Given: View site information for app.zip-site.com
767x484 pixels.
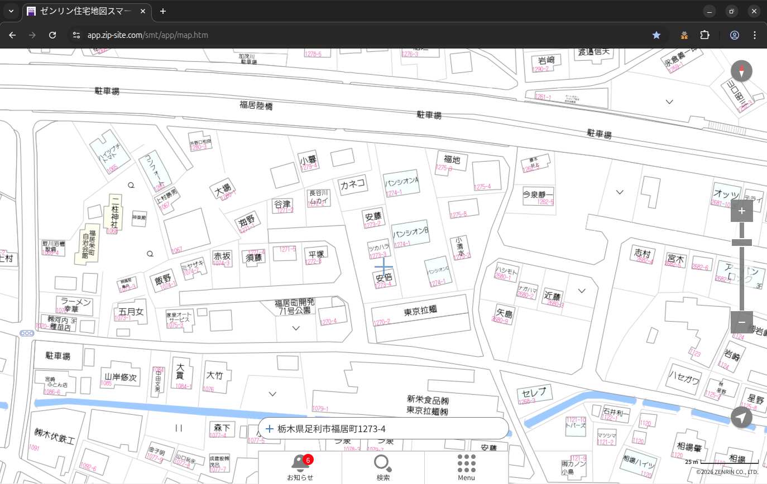Looking at the screenshot, I should point(75,35).
